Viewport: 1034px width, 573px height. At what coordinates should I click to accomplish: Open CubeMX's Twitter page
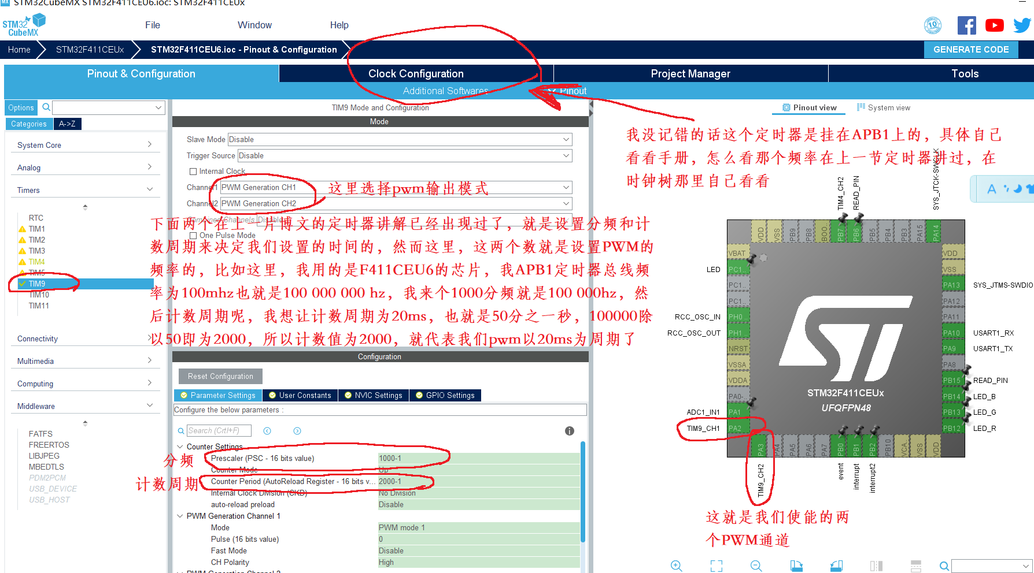(1021, 25)
